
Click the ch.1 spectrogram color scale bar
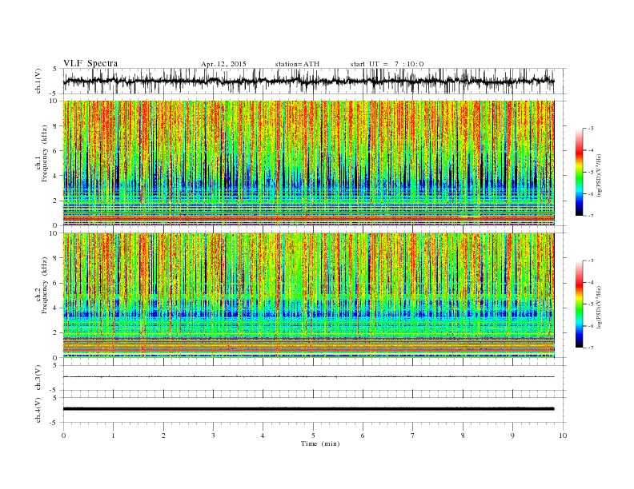coord(579,172)
